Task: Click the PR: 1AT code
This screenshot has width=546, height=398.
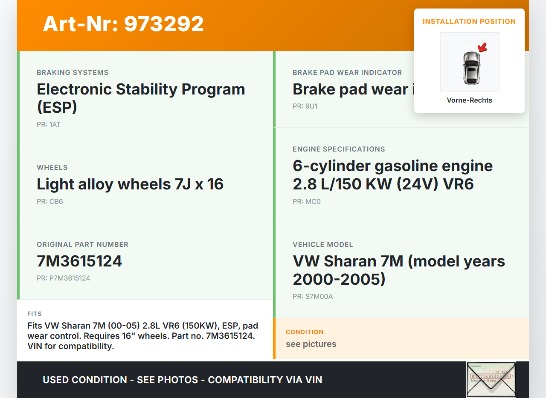Action: click(49, 125)
